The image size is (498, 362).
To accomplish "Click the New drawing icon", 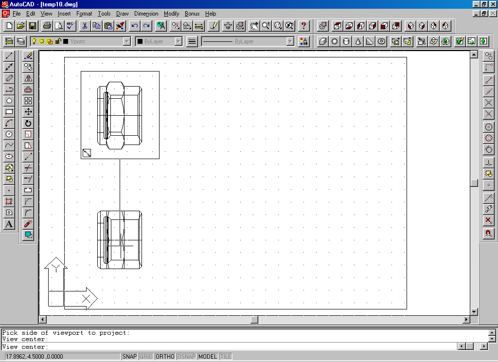I will (9, 26).
